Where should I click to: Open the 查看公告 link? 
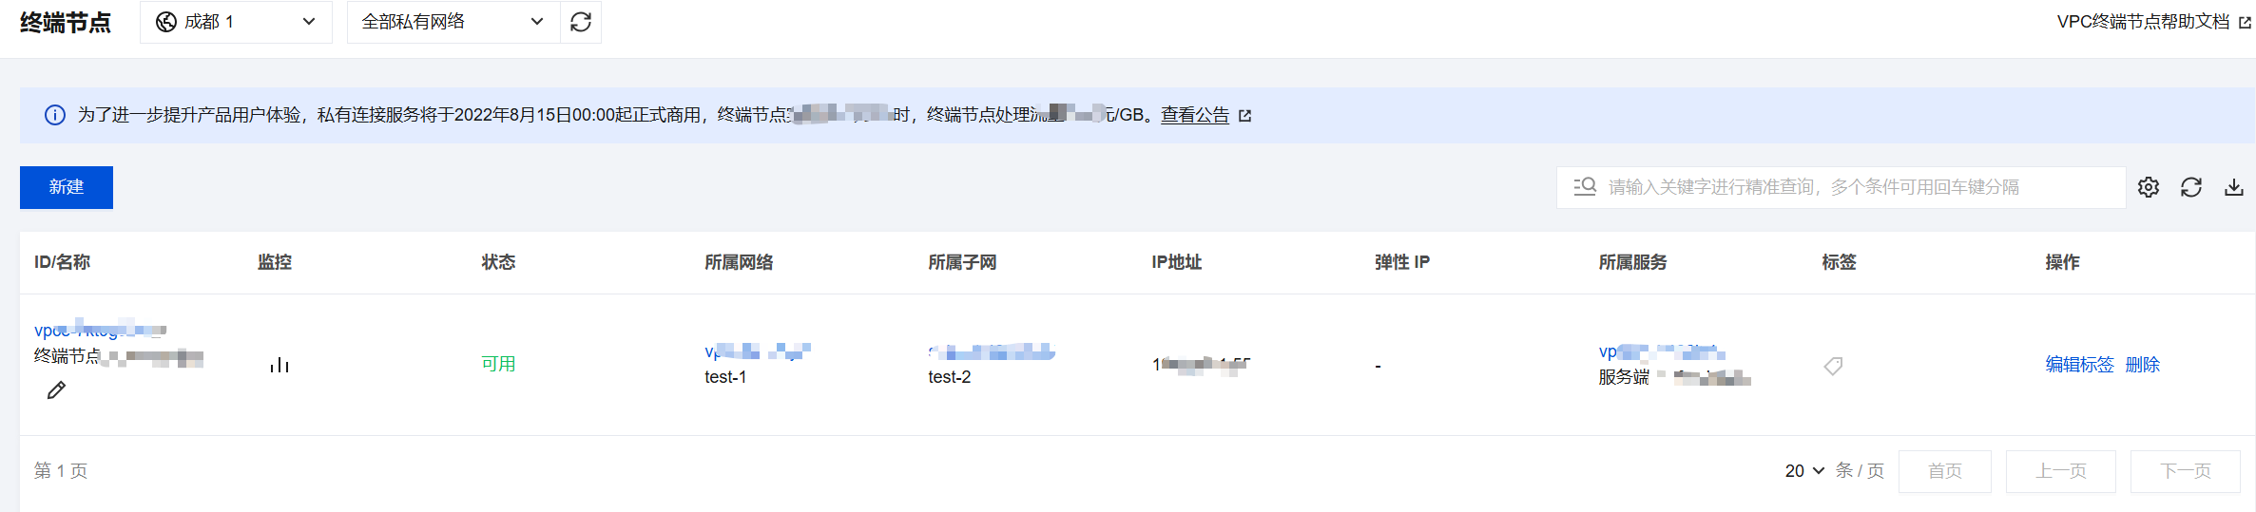1195,115
